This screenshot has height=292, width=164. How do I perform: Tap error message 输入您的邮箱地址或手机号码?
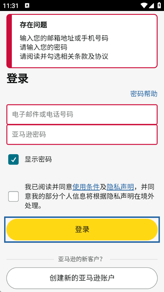pos(64,38)
